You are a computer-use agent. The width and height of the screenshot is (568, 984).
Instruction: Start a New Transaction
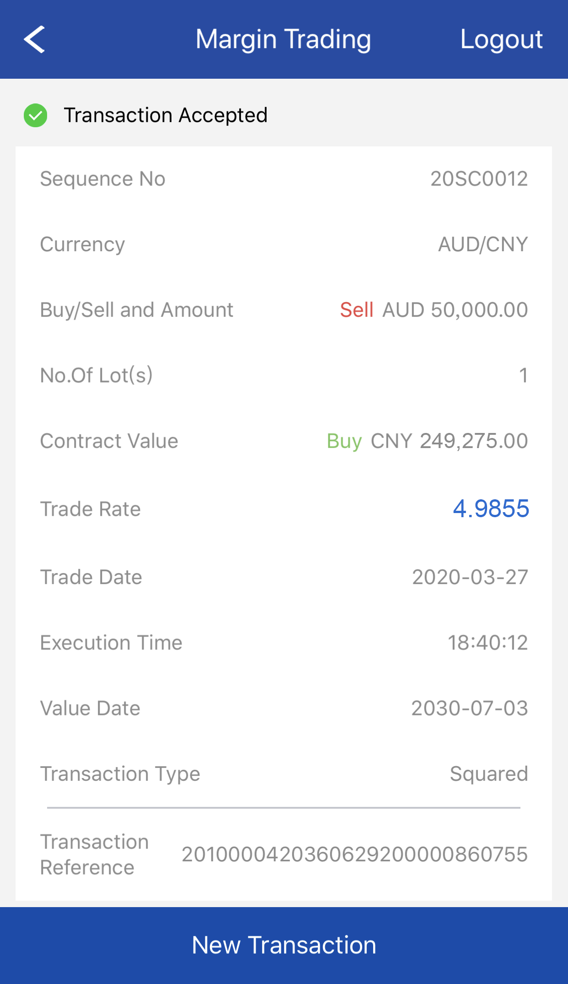[284, 945]
